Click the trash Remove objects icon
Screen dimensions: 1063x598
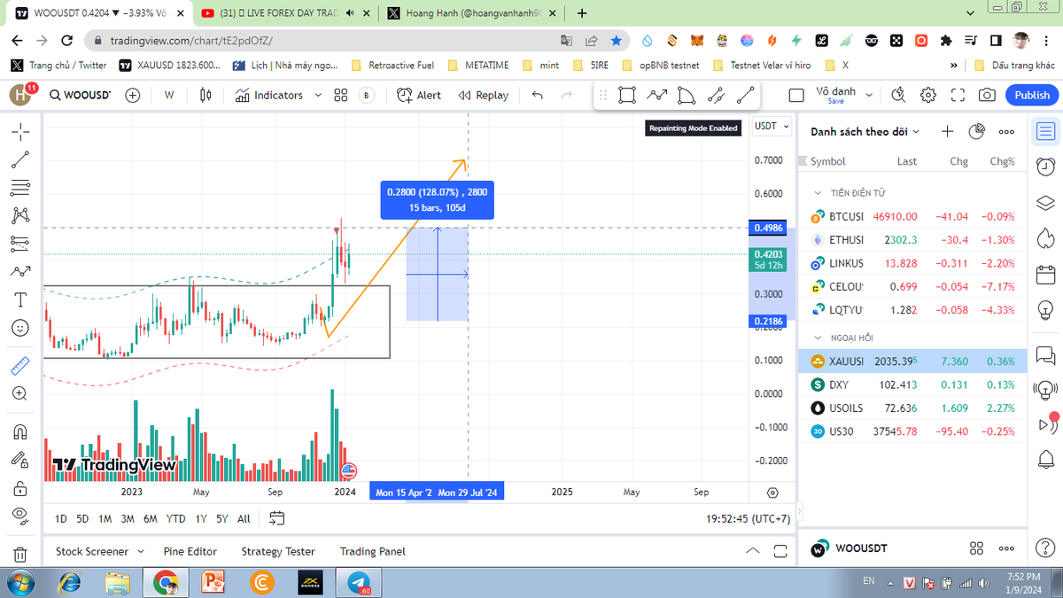pos(20,555)
